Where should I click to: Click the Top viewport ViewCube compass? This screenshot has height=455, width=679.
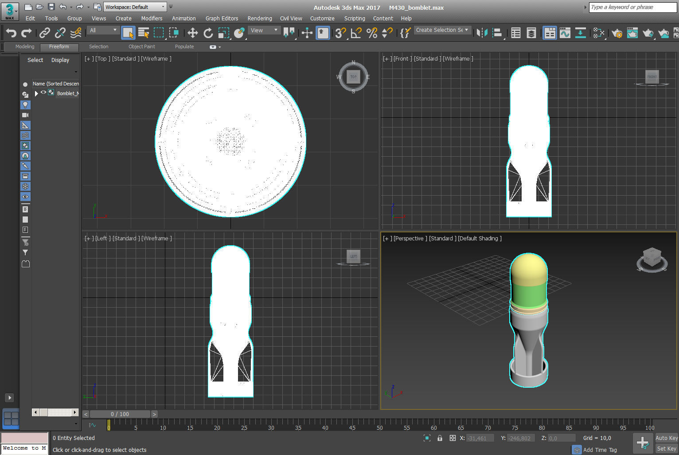pyautogui.click(x=353, y=77)
